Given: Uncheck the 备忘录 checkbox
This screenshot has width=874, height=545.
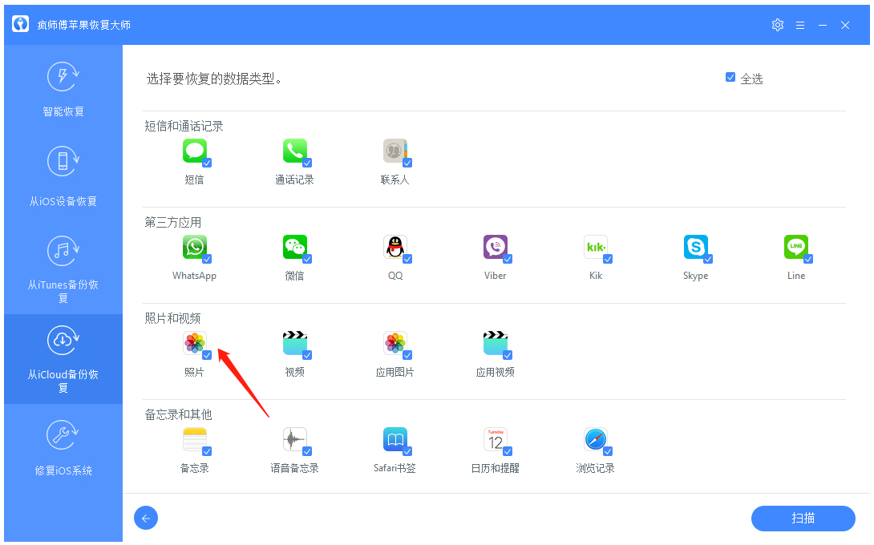Looking at the screenshot, I should click(x=207, y=451).
